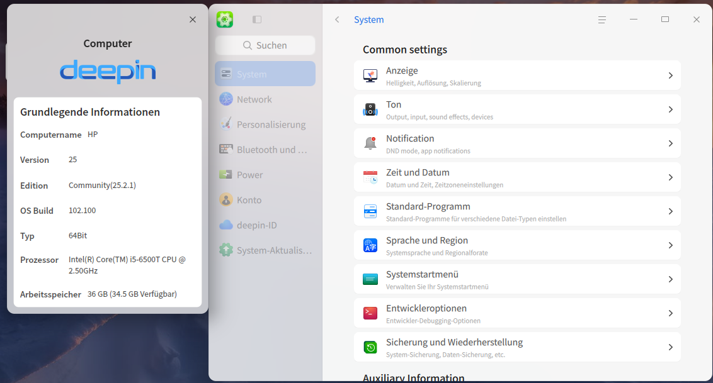Open Konto in the sidebar
The width and height of the screenshot is (713, 383).
265,199
